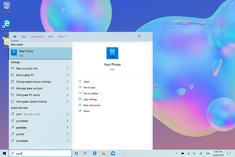The image size is (235, 157).
Task: Click the battery icon in system tray
Action: point(182,153)
